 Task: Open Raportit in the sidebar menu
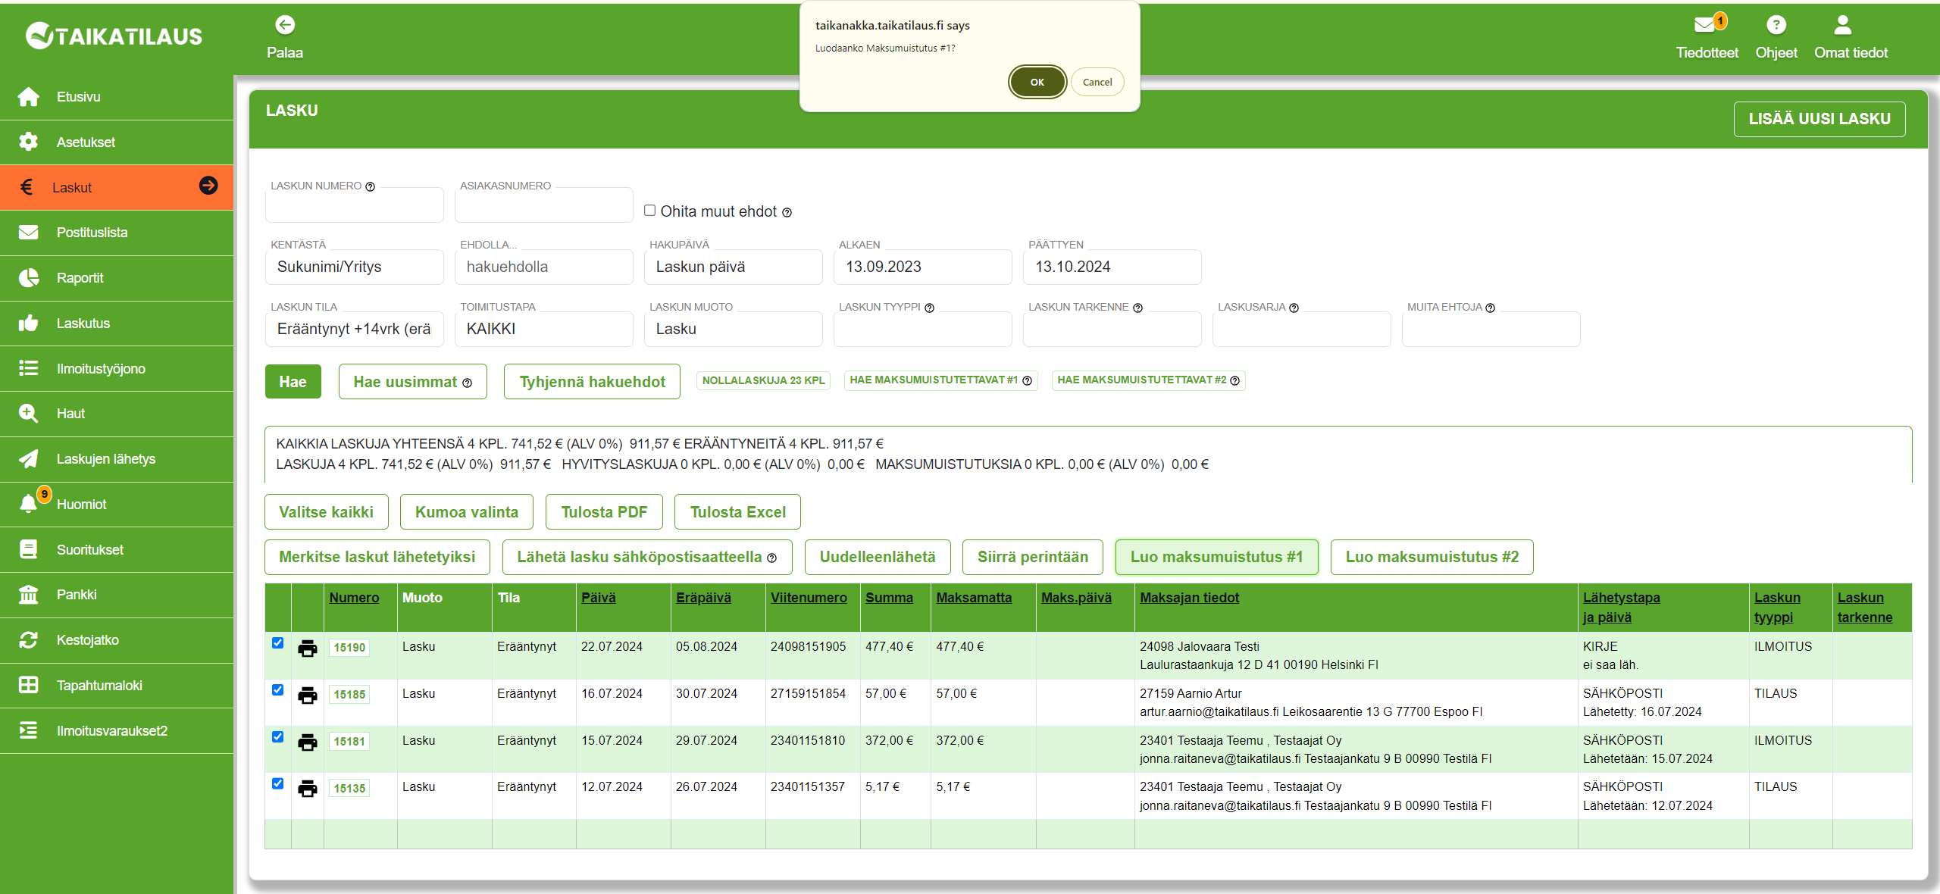[x=117, y=278]
